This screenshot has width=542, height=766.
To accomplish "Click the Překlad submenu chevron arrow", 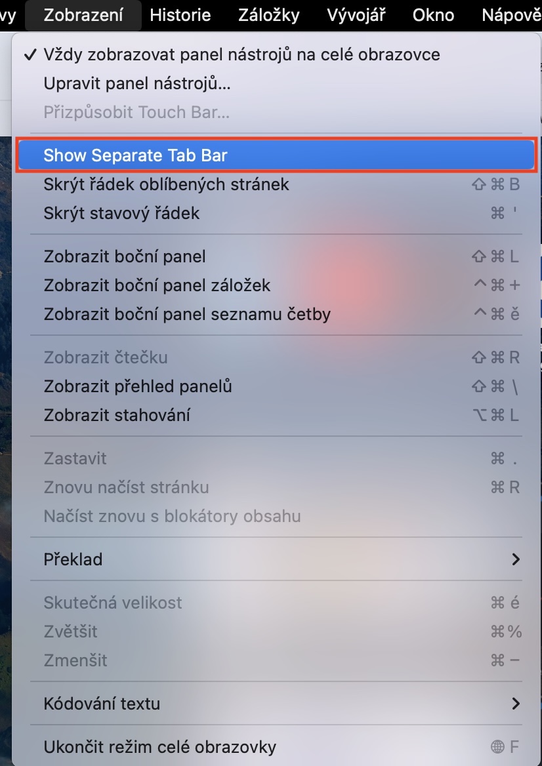I will pos(516,559).
